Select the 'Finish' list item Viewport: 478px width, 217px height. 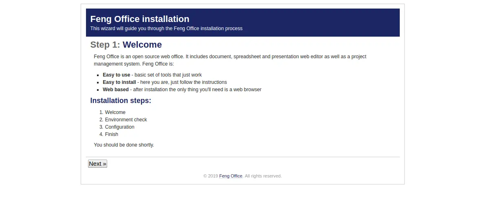(x=112, y=134)
